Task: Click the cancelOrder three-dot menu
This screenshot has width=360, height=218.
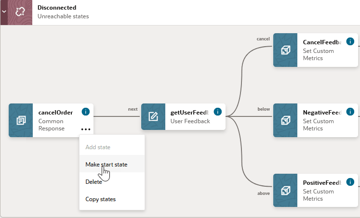Action: (x=86, y=129)
